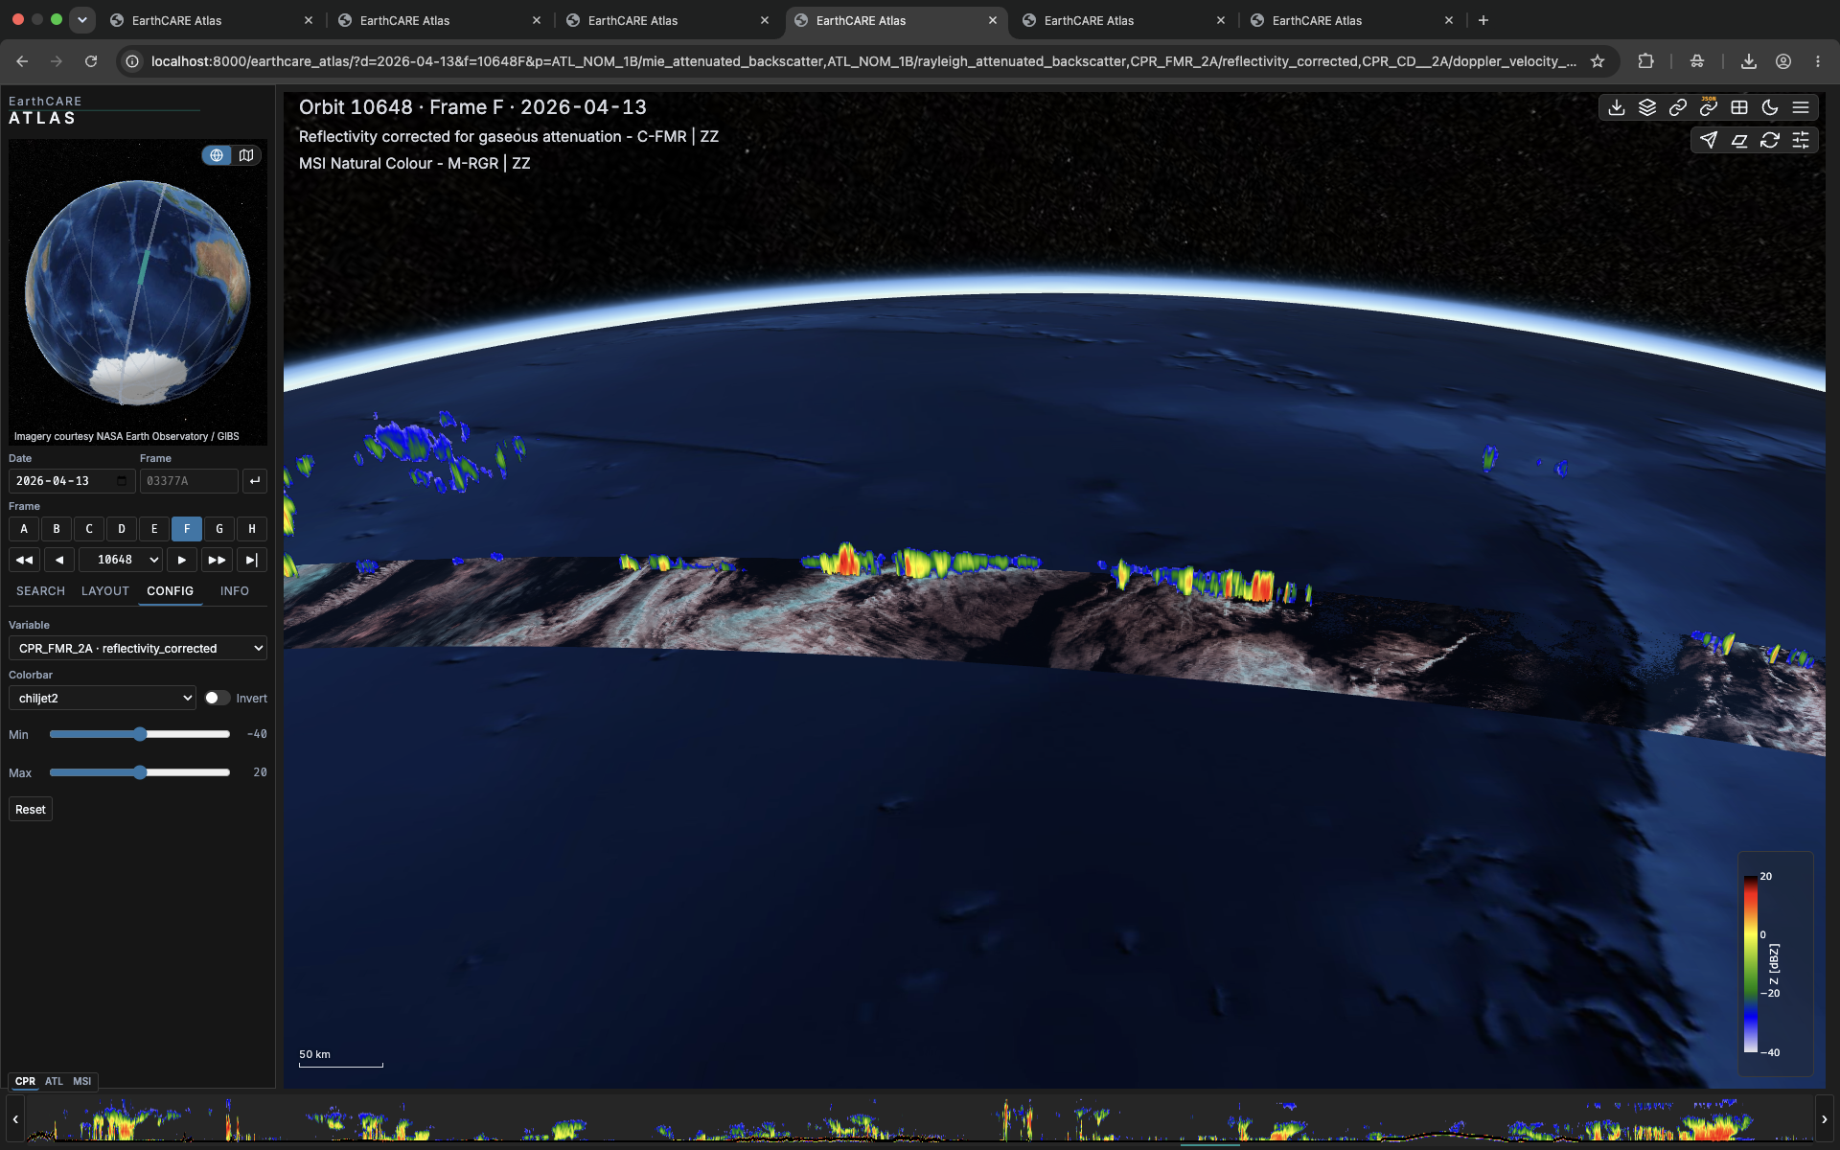Toggle dark mode with the moon icon

[x=1770, y=107]
